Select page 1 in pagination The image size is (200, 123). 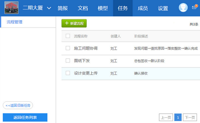tap(178, 117)
